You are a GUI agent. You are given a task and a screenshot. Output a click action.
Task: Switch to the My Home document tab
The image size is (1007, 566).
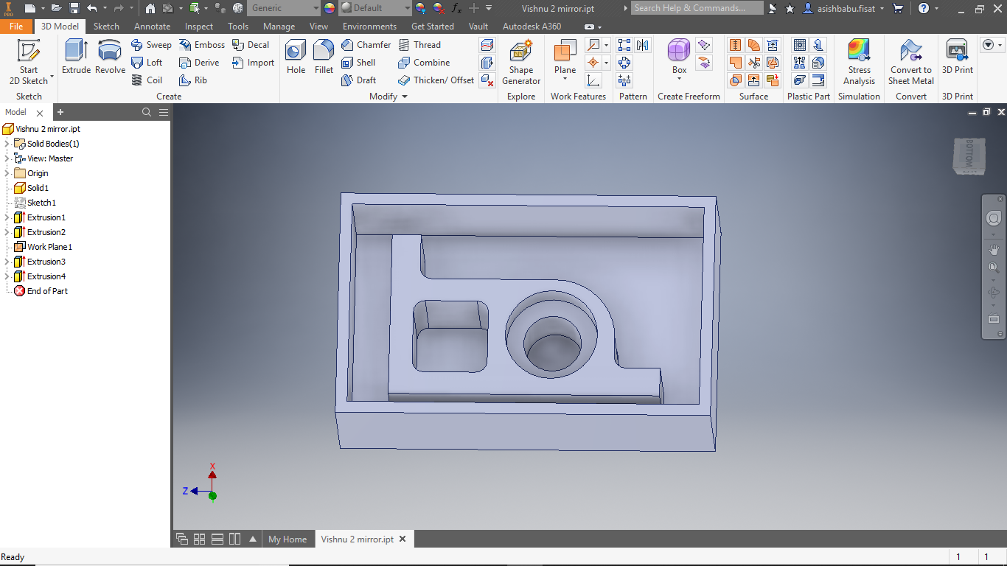point(288,539)
